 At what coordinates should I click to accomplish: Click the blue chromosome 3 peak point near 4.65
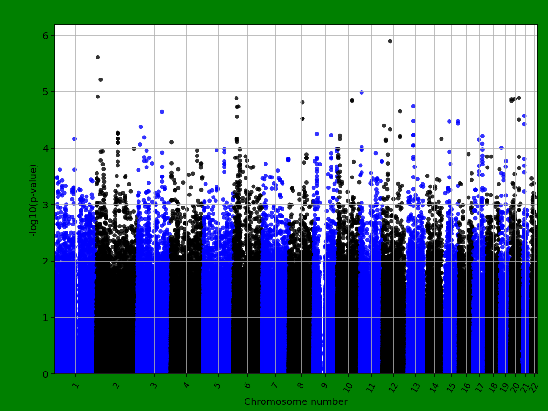(162, 112)
